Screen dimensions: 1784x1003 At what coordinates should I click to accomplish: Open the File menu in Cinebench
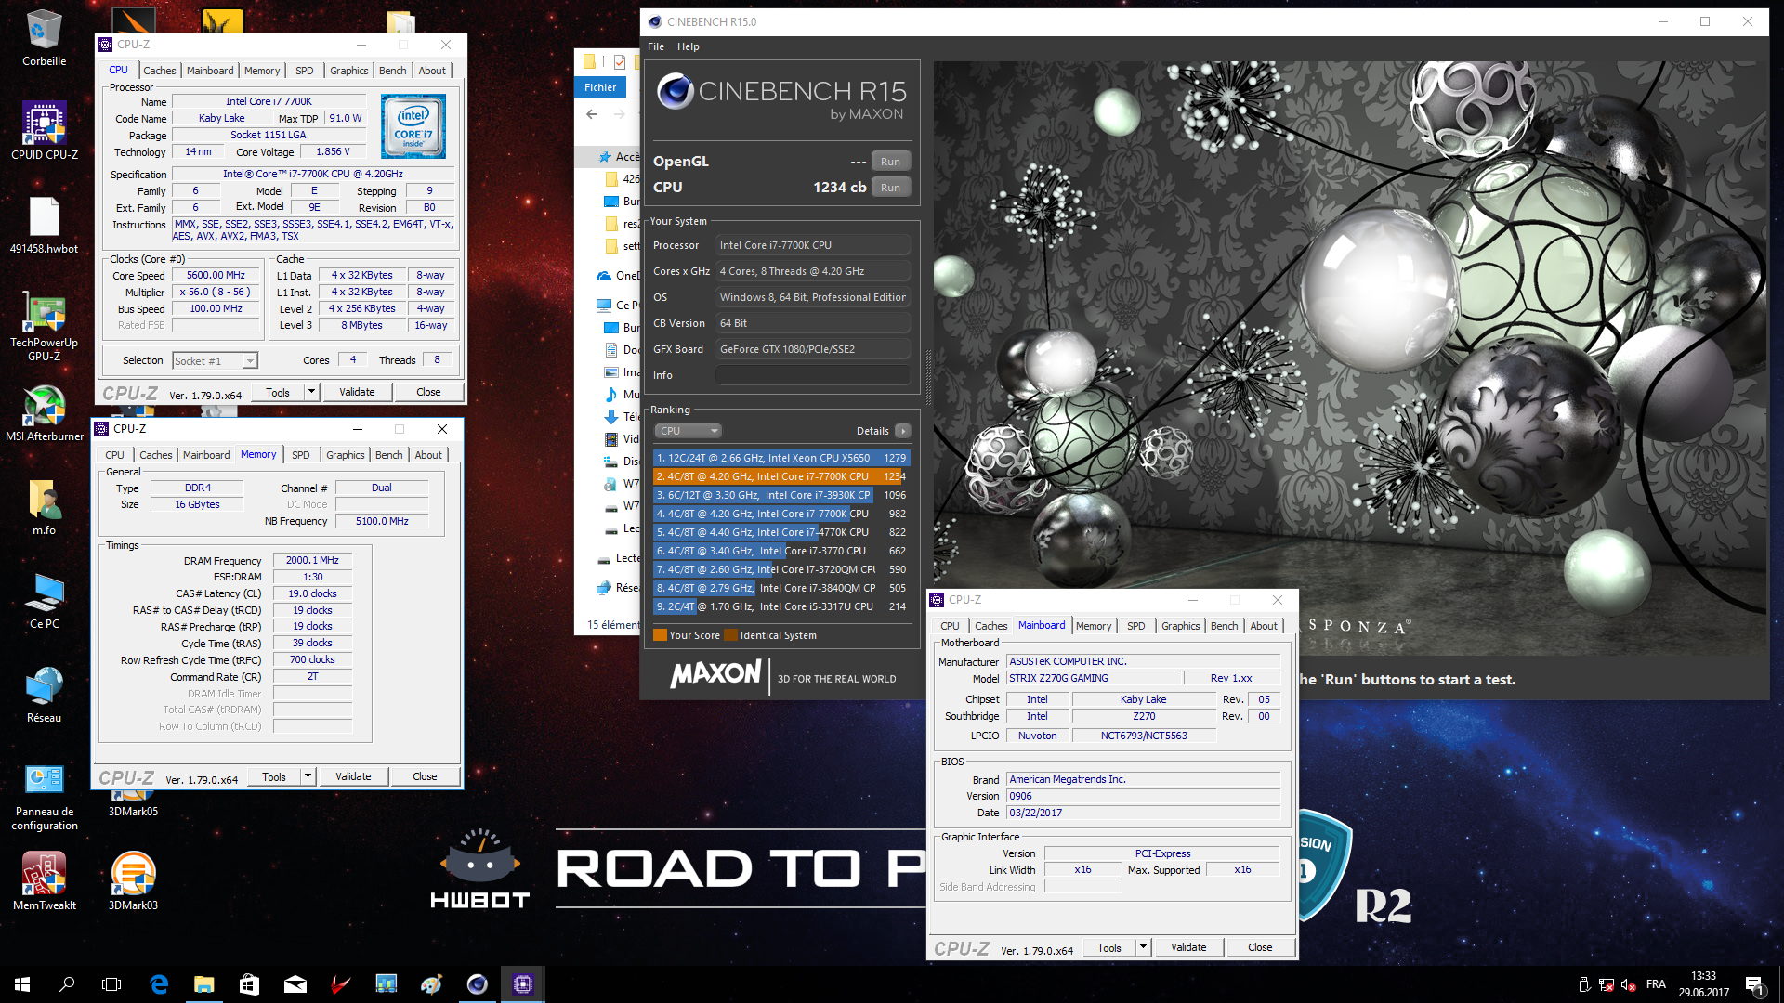coord(656,46)
